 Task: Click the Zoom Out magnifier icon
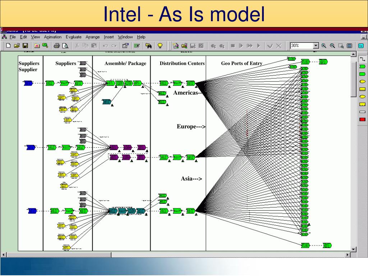click(x=332, y=46)
